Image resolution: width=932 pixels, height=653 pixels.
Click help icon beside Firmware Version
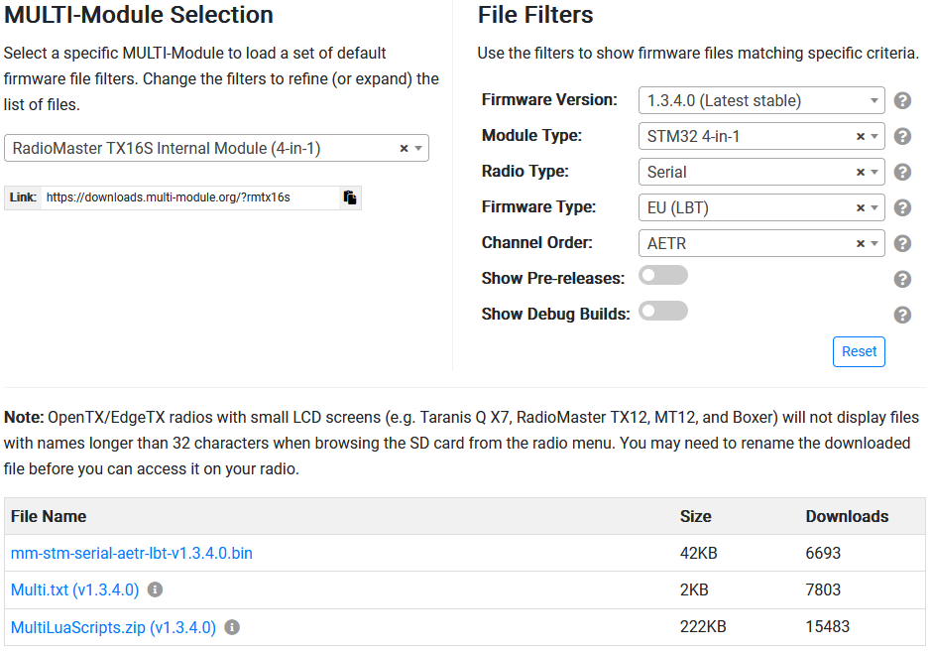tap(902, 100)
